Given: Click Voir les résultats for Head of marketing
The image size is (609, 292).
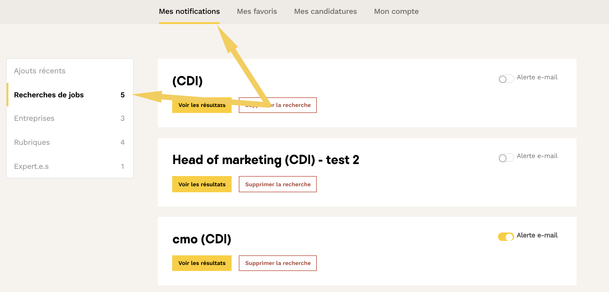Looking at the screenshot, I should (202, 184).
